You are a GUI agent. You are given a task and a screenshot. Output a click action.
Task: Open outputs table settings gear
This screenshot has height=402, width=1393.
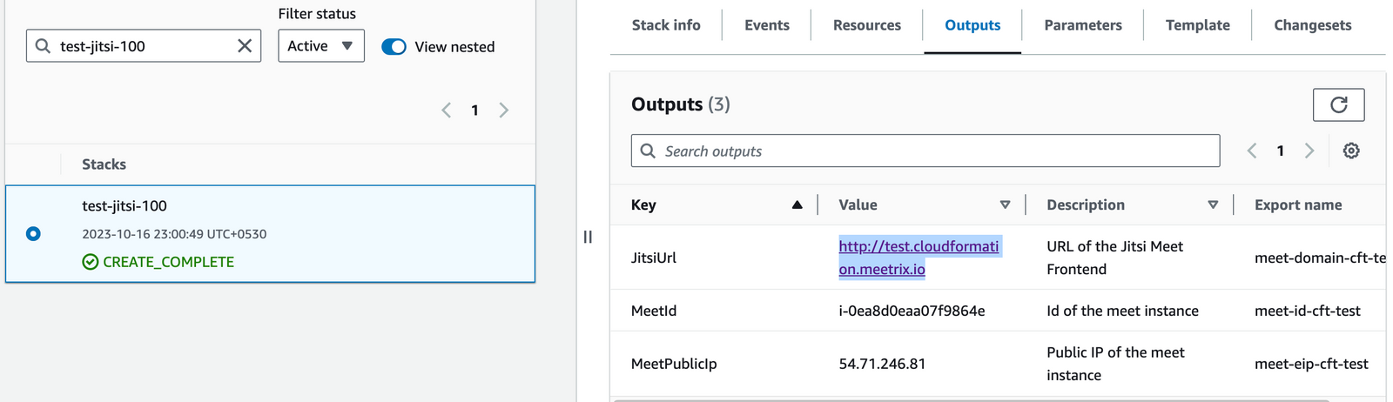(1351, 151)
